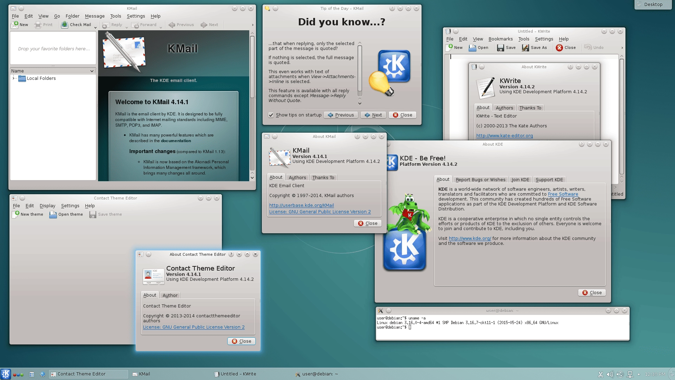Screen dimensions: 675x380
Task: Switch to Author tab in About Contact Theme Editor
Action: (170, 296)
